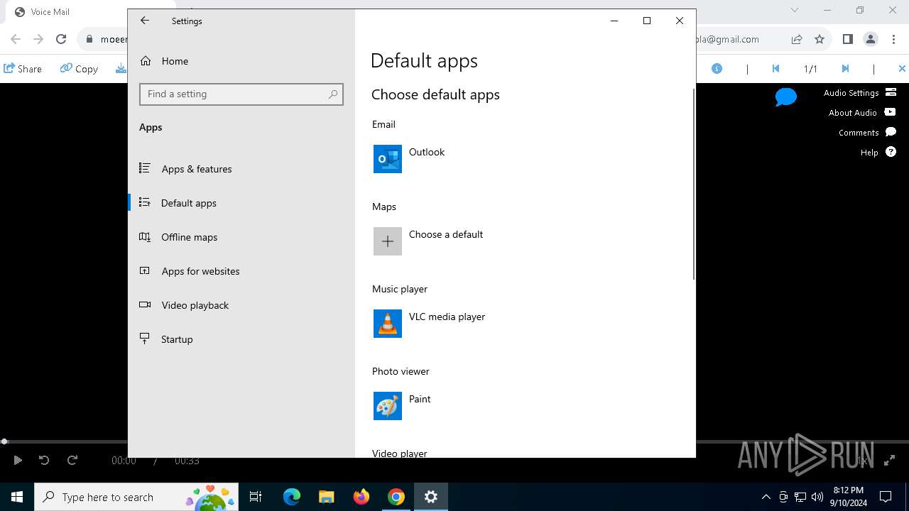Bookmark the page with the star icon

[x=820, y=40]
